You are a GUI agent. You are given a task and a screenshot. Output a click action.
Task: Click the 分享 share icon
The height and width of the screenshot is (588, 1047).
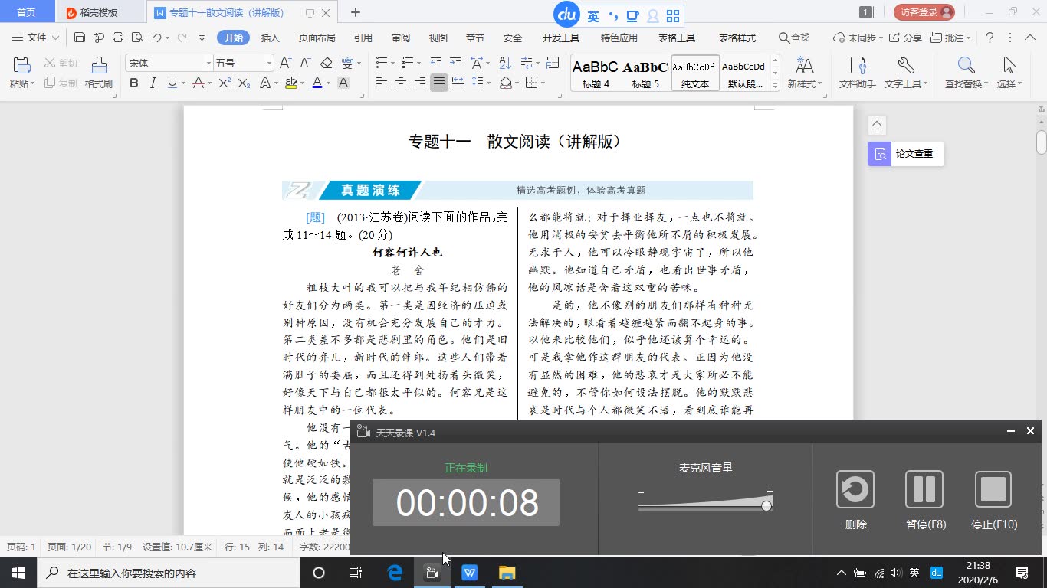coord(905,38)
